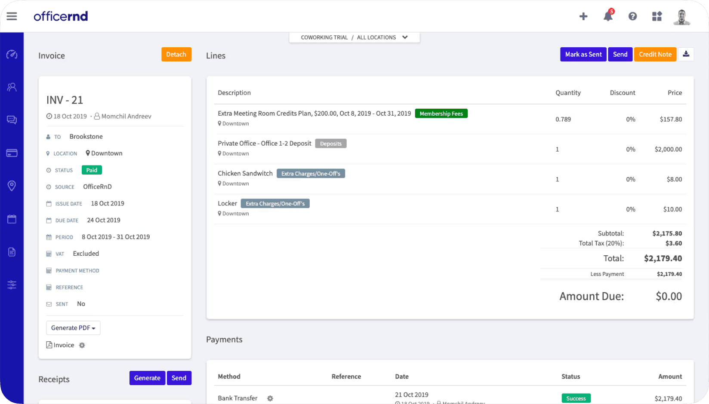Screen dimensions: 709x404
Task: Open the Dashboard from the sidebar
Action: click(x=12, y=55)
